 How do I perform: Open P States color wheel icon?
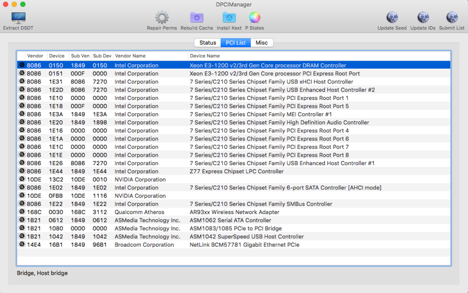[x=255, y=18]
